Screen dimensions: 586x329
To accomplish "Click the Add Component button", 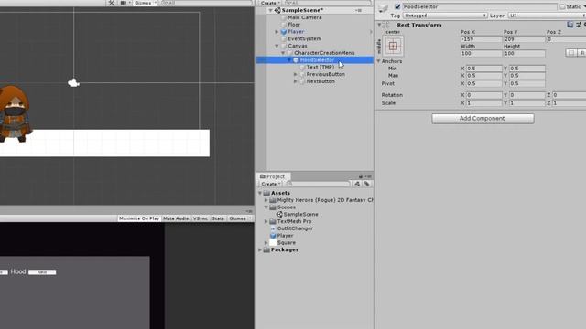I will (x=483, y=118).
